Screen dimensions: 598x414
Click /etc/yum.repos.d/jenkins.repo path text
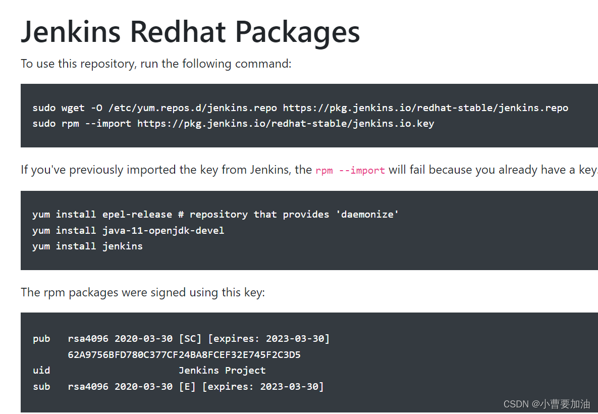coord(193,108)
